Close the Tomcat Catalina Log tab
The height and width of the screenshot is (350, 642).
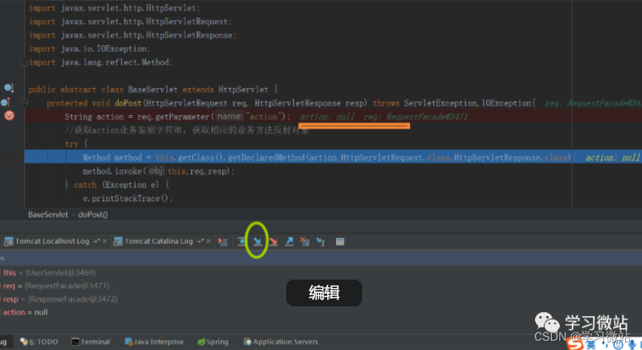point(208,242)
